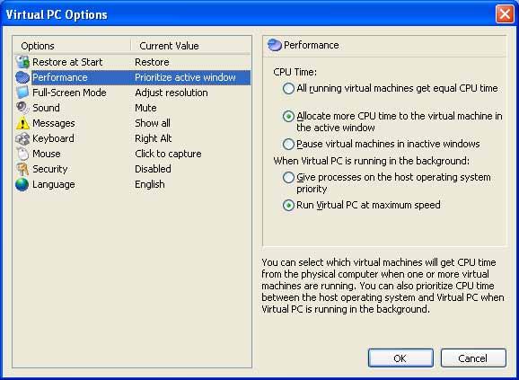This screenshot has width=519, height=380.
Task: Click the Performance icon in the options list
Action: coord(22,77)
